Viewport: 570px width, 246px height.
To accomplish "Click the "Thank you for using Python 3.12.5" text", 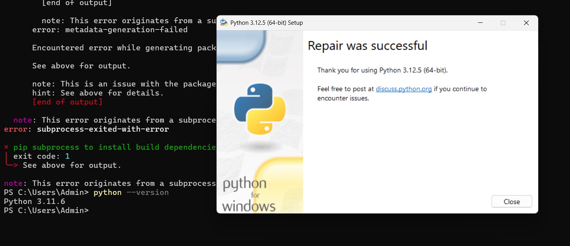I will pyautogui.click(x=382, y=70).
